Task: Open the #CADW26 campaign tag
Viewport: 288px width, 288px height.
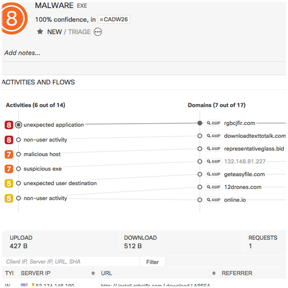Action: point(114,19)
